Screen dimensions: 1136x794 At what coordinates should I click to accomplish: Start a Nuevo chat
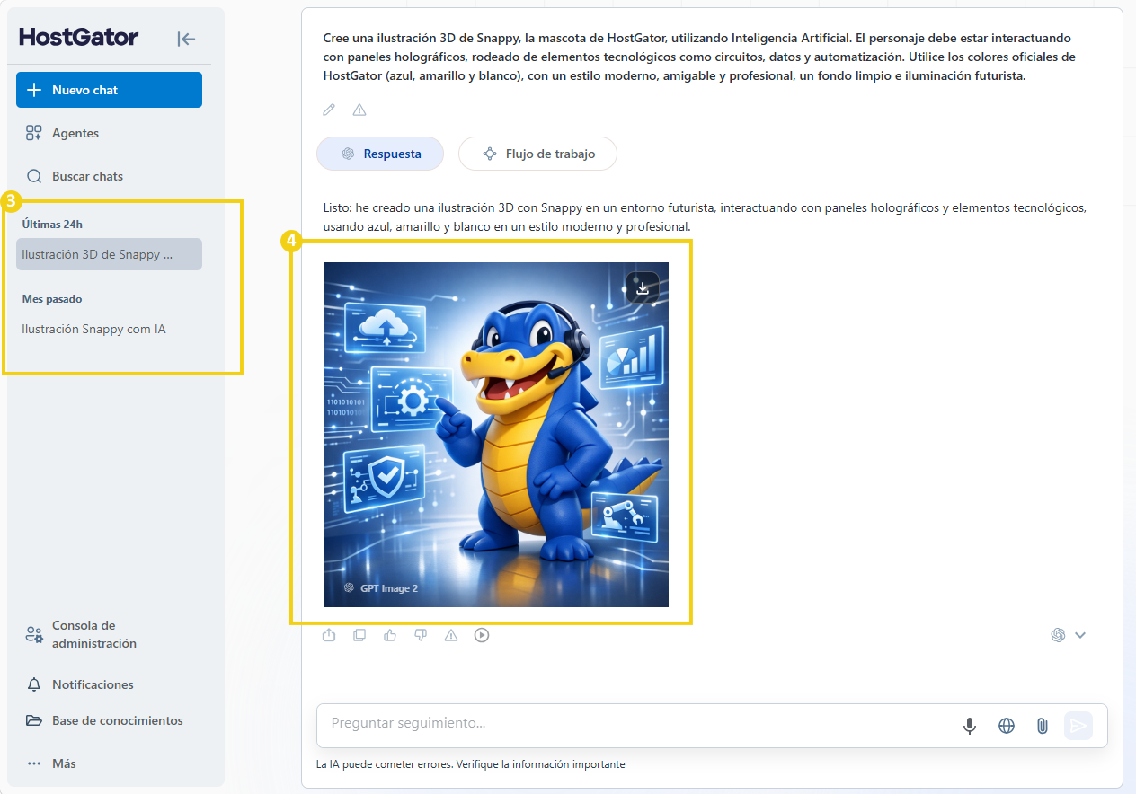click(109, 90)
